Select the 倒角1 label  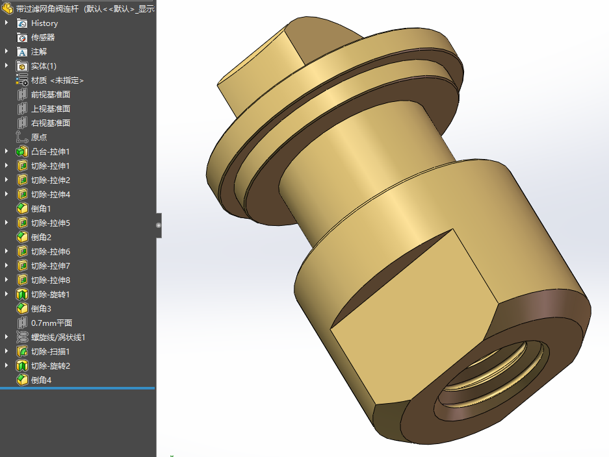(41, 209)
